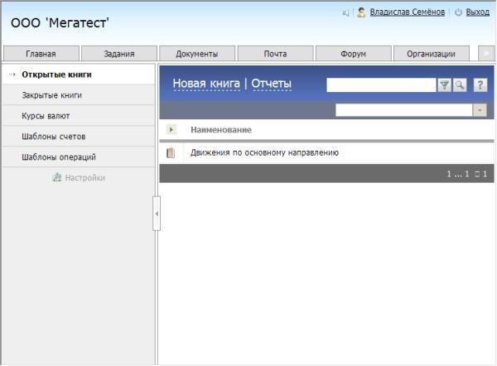Image resolution: width=497 pixels, height=366 pixels.
Task: Click the Настройки settings icon
Action: click(x=56, y=177)
